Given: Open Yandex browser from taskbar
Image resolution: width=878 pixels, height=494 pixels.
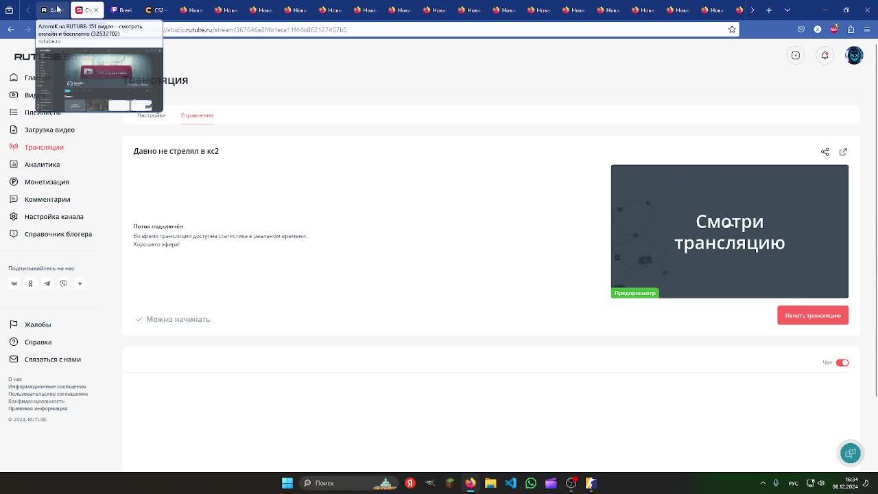Looking at the screenshot, I should [x=410, y=483].
